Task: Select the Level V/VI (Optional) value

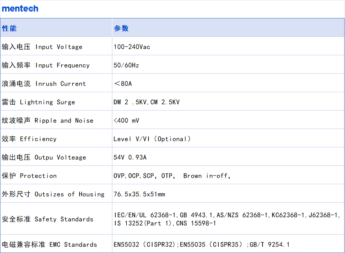Action: pyautogui.click(x=152, y=139)
